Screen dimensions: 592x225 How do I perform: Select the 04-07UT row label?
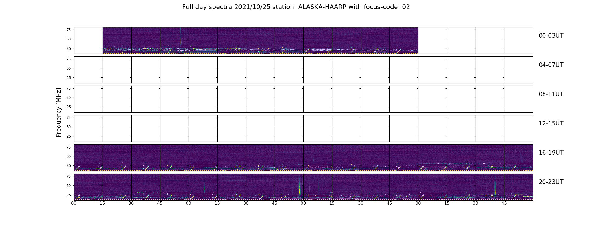[x=551, y=65]
